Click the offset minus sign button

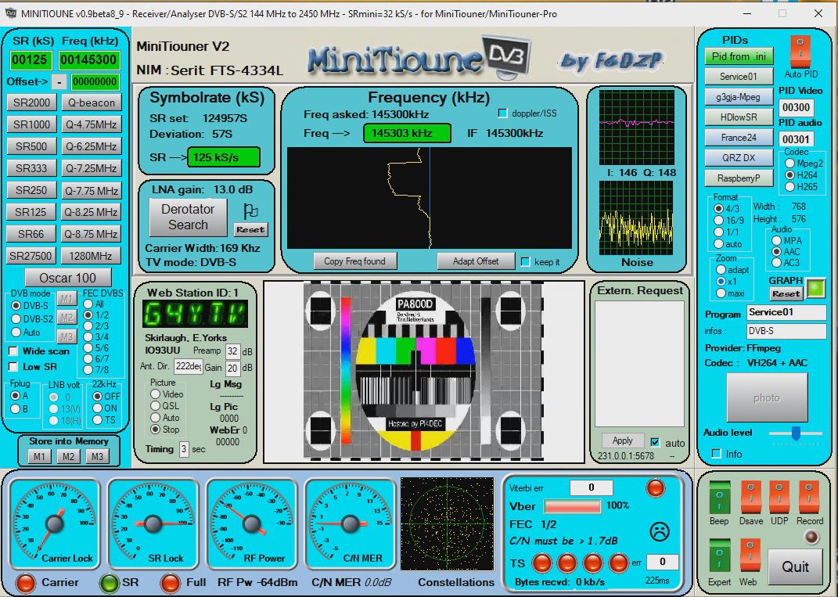pyautogui.click(x=59, y=82)
